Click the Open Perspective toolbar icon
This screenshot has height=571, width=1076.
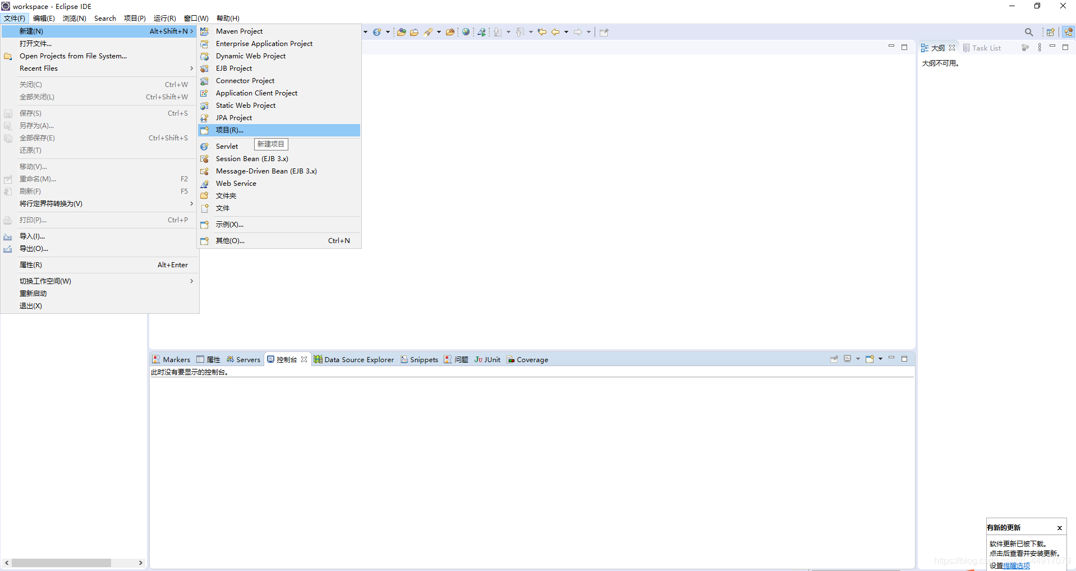tap(1050, 32)
